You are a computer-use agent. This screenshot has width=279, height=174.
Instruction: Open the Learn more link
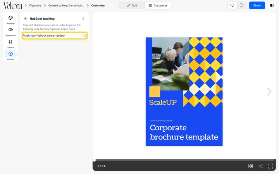(68, 29)
